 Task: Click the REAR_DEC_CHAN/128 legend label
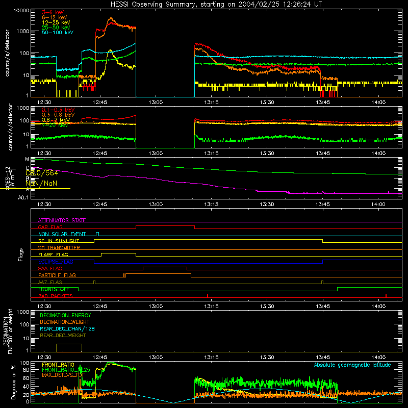click(x=67, y=328)
